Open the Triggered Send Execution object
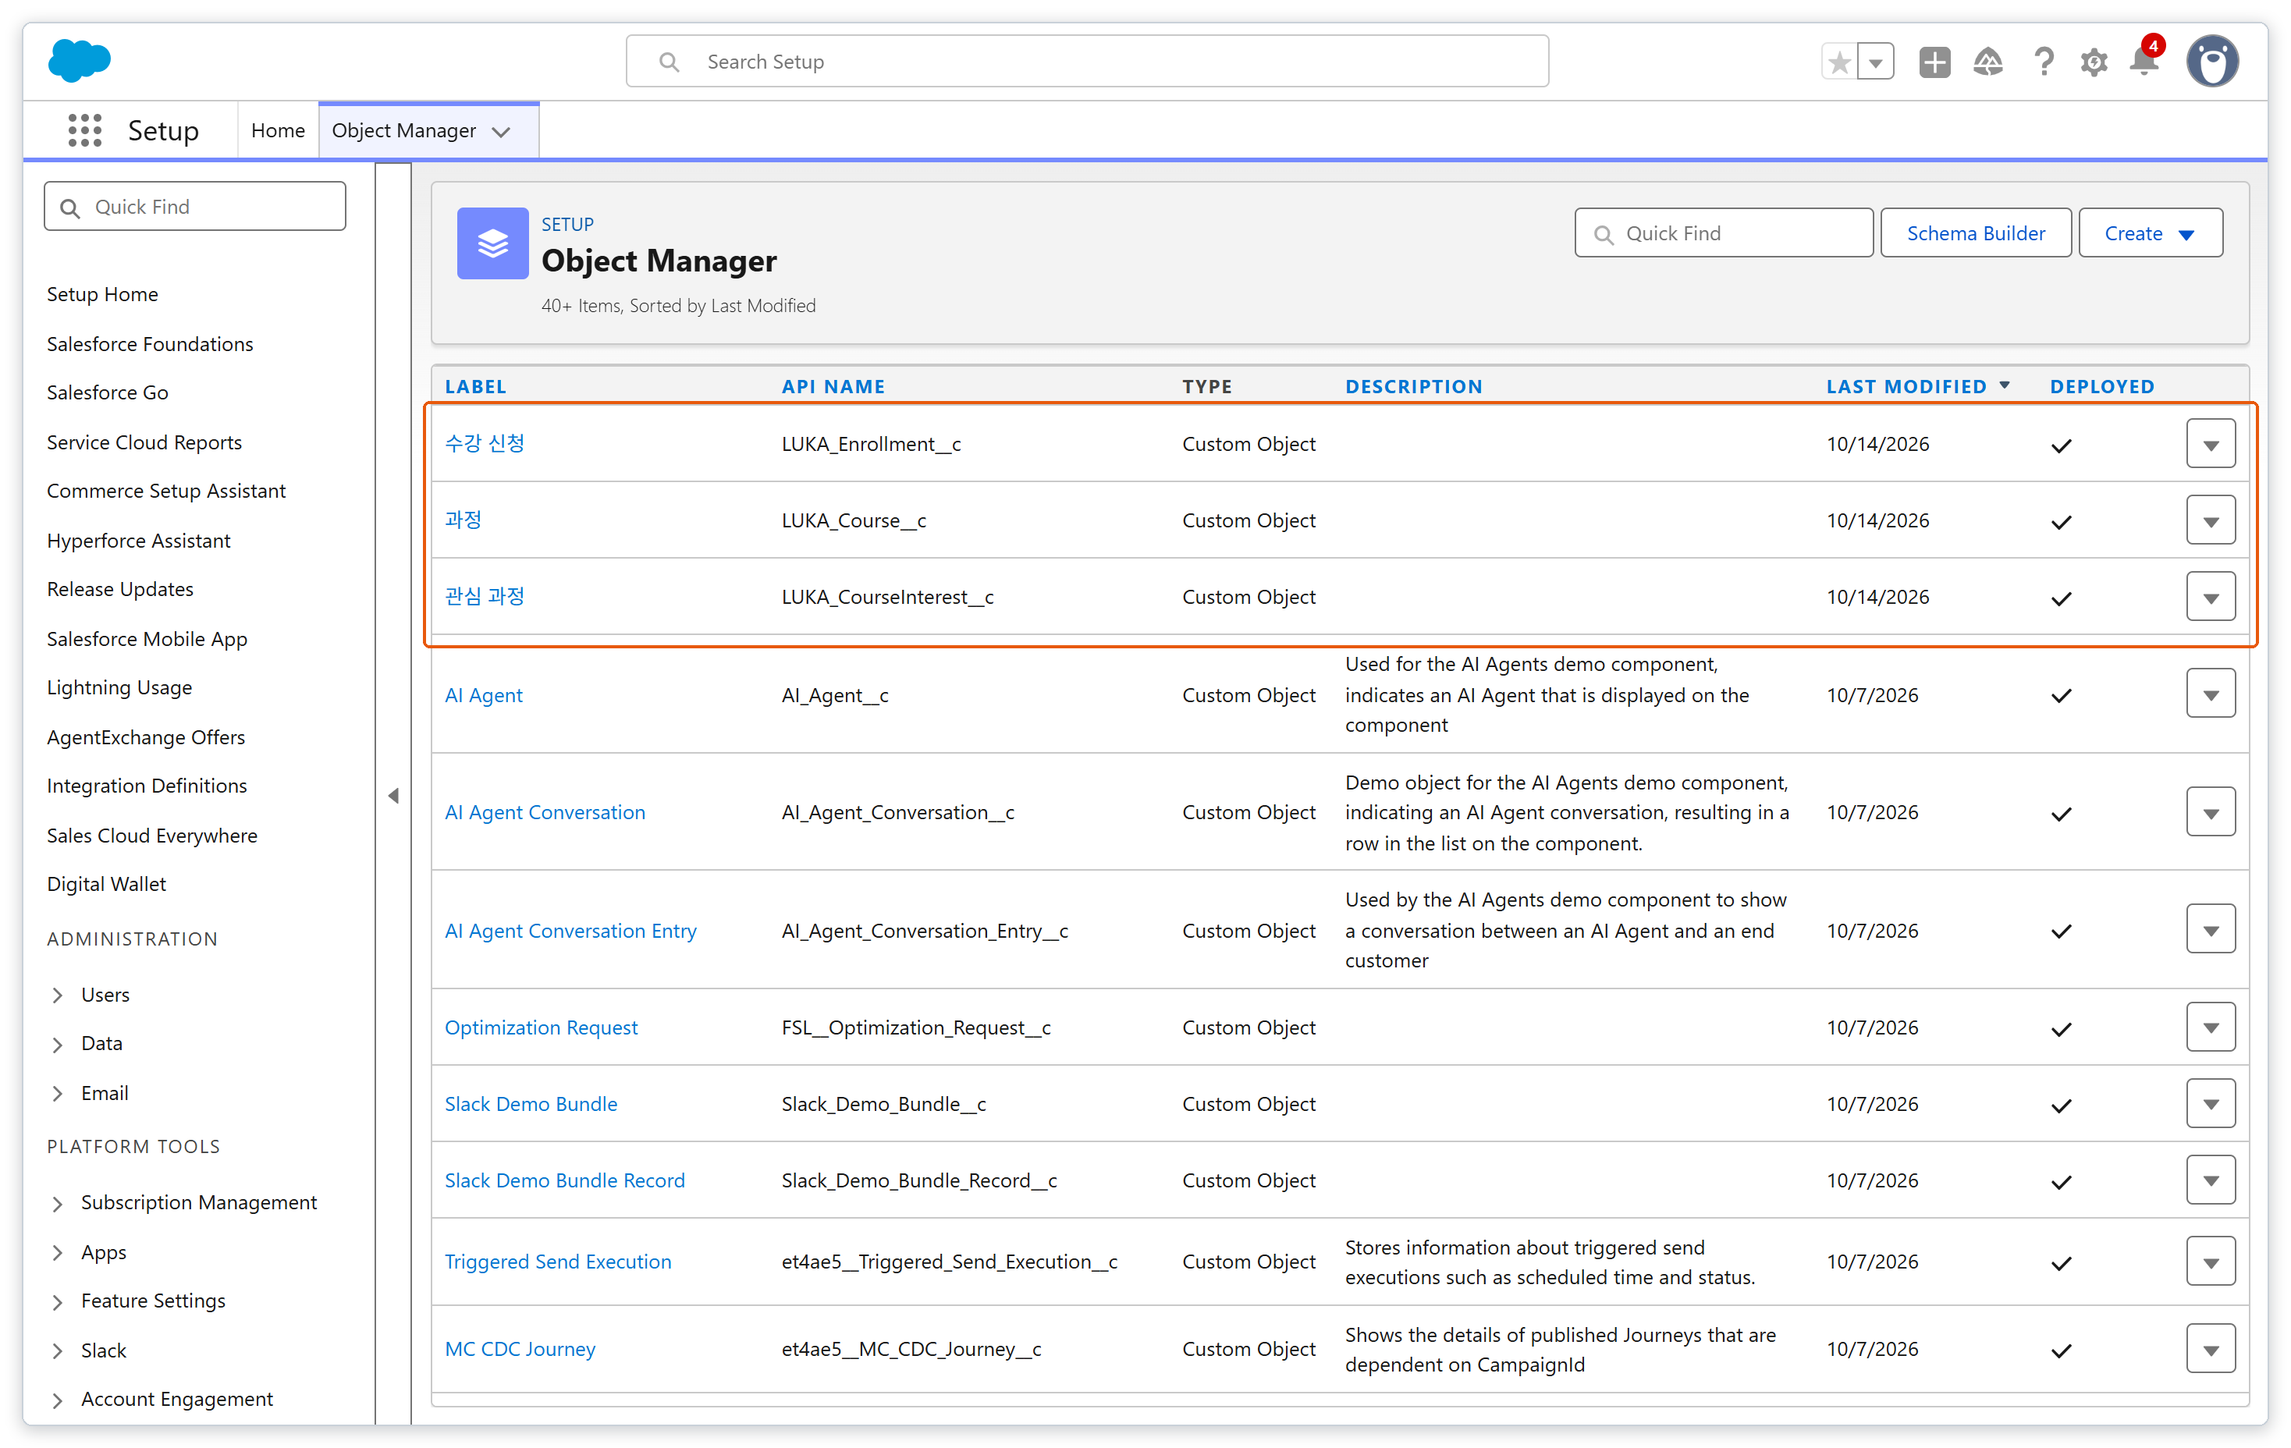2291x1448 pixels. pos(557,1262)
